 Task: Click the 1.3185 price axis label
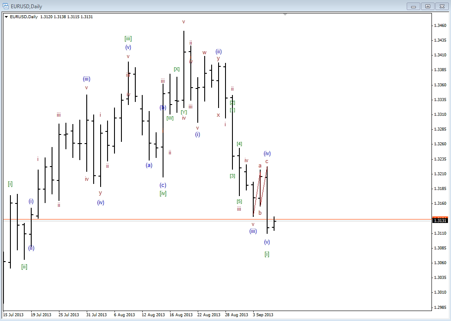(440, 189)
